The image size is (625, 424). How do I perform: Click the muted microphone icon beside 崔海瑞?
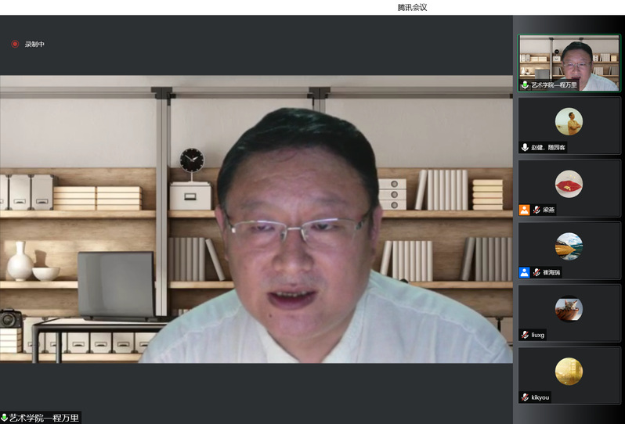click(536, 272)
